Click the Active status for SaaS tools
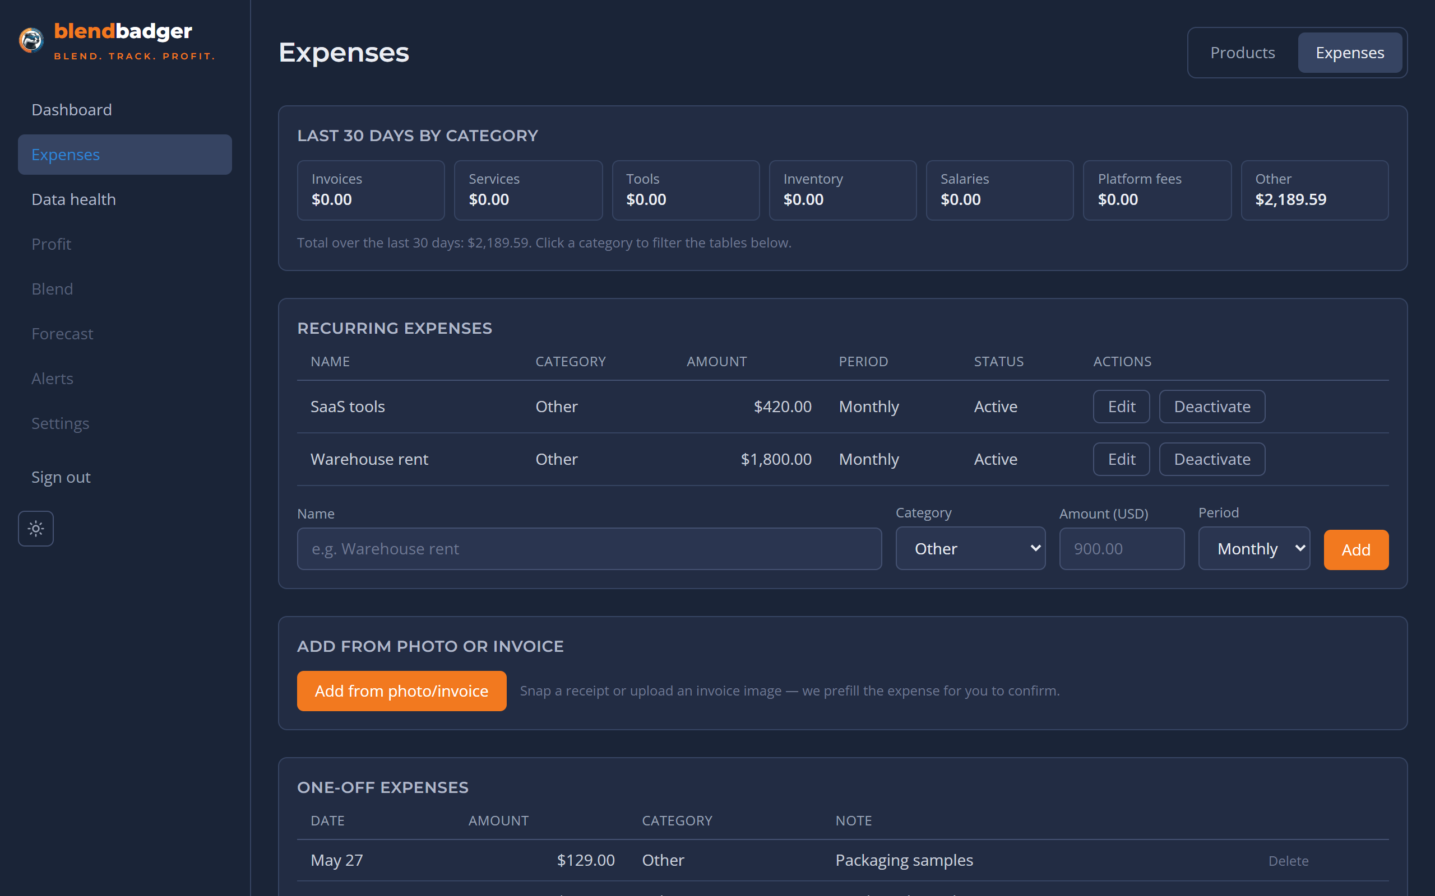The height and width of the screenshot is (896, 1435). tap(996, 407)
